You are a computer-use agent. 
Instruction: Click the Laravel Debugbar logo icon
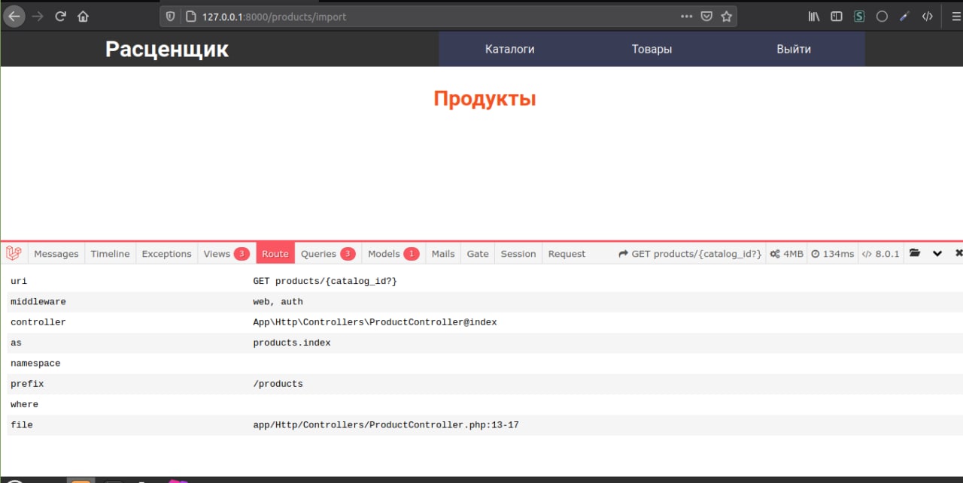click(x=14, y=253)
